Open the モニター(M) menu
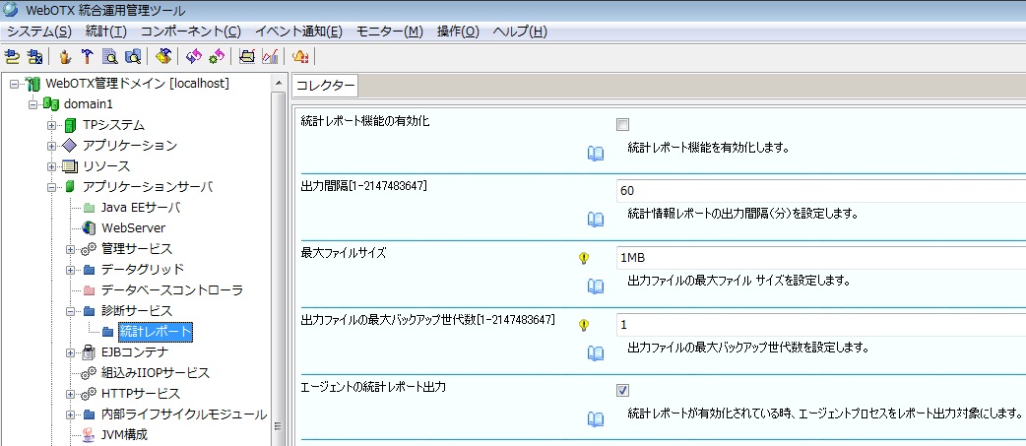Viewport: 1026px width, 446px height. tap(389, 31)
